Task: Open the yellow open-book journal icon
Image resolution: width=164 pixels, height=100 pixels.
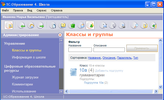Action: pos(62,25)
